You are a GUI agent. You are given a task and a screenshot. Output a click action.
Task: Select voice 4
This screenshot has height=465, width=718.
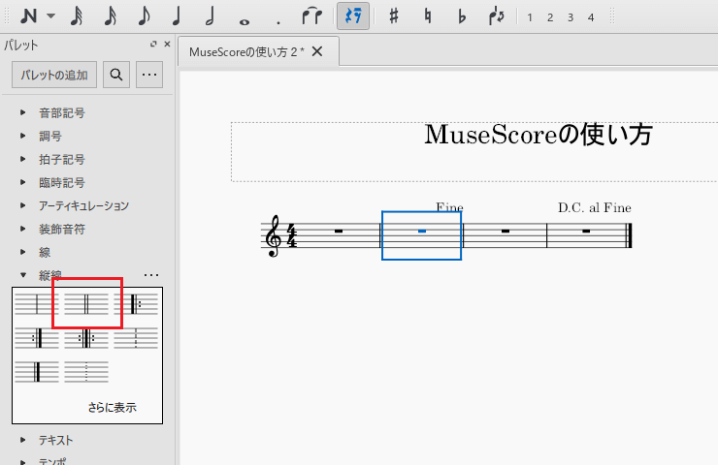tap(591, 17)
